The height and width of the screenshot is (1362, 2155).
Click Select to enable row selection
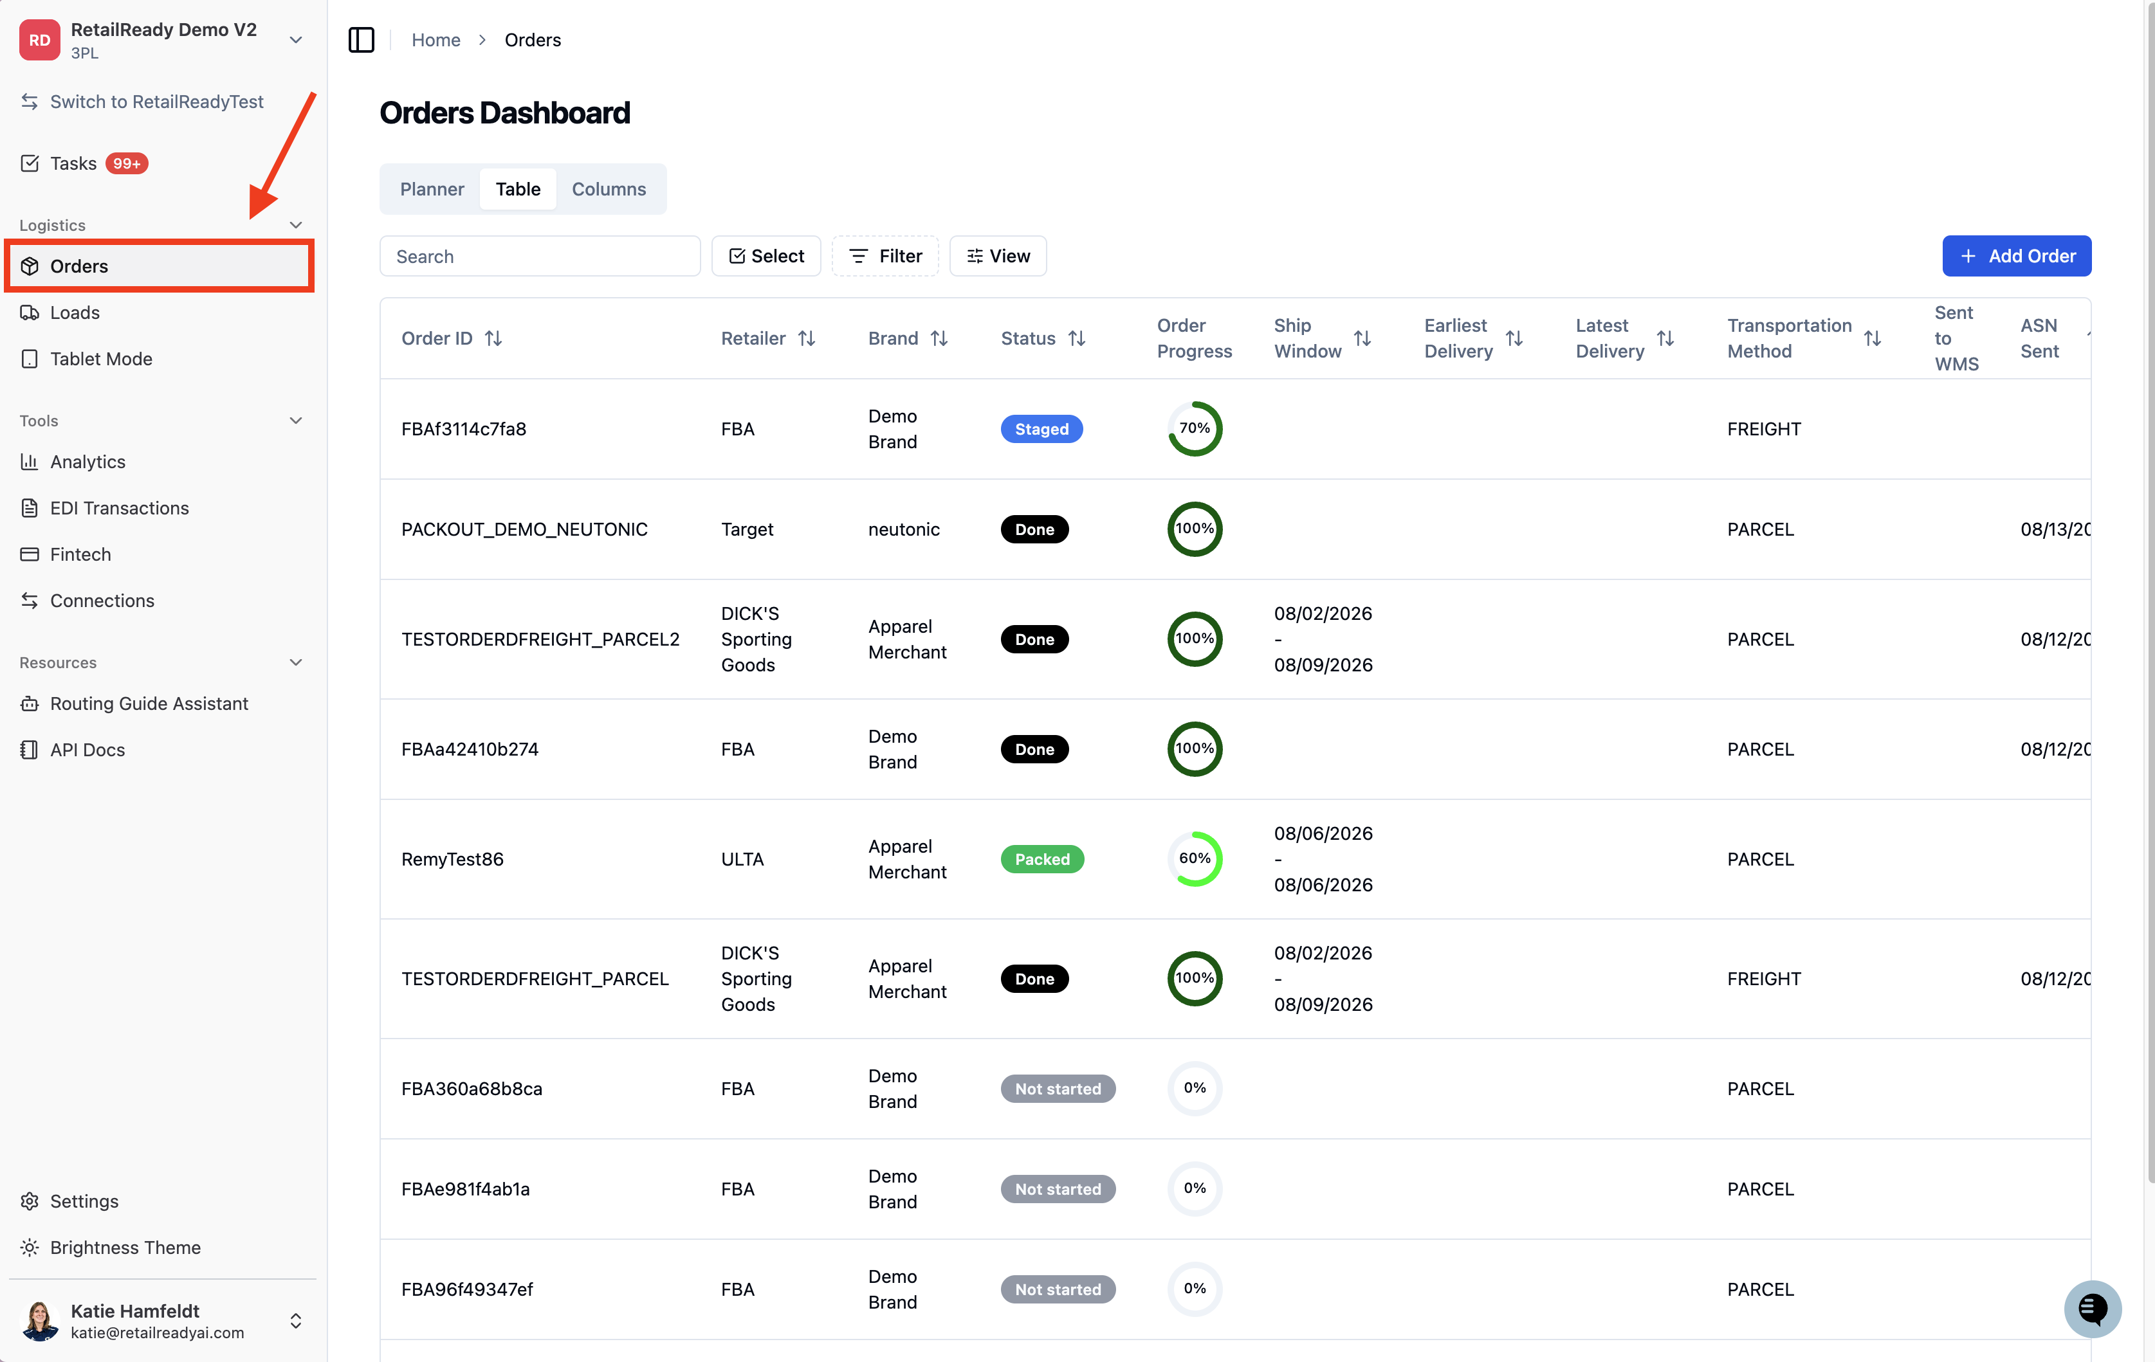(766, 256)
